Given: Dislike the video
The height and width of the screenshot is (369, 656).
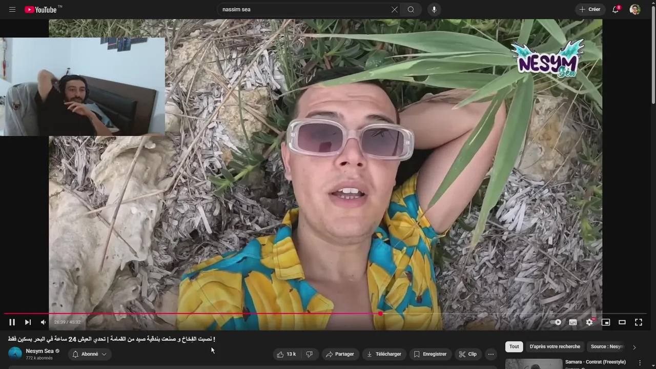Looking at the screenshot, I should [309, 354].
